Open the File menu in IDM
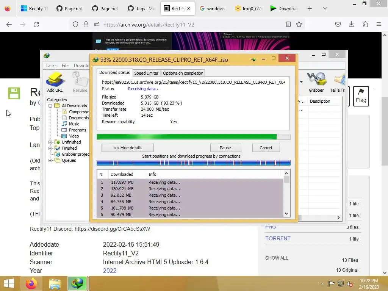 coord(65,65)
